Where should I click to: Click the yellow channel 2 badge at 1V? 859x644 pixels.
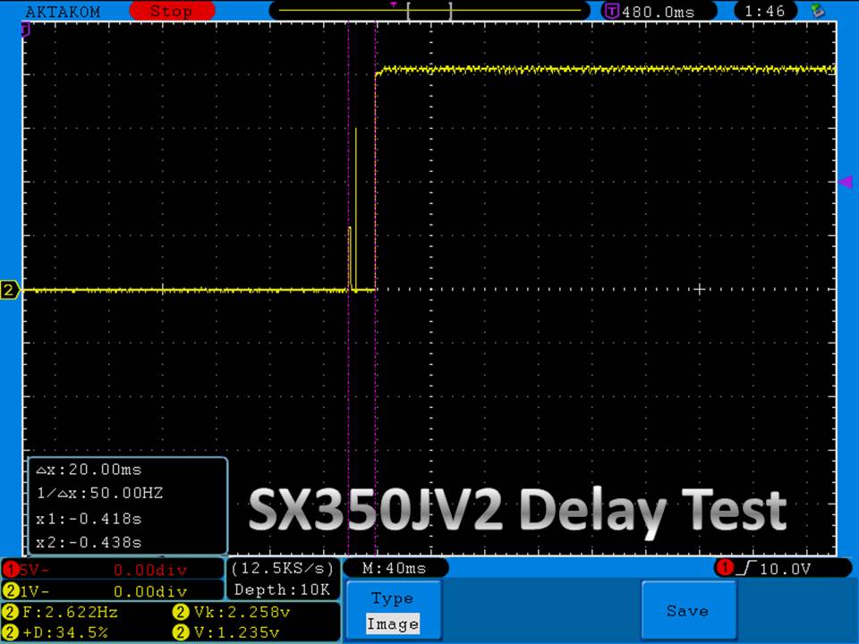click(10, 591)
